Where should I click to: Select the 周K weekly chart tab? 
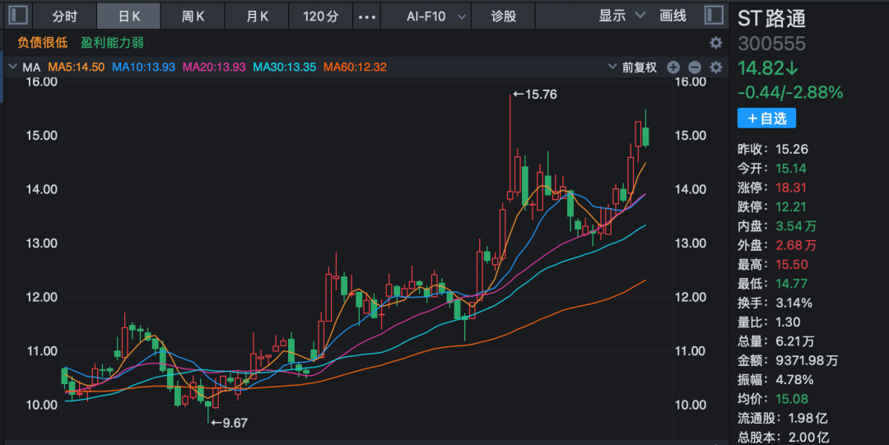click(x=193, y=16)
